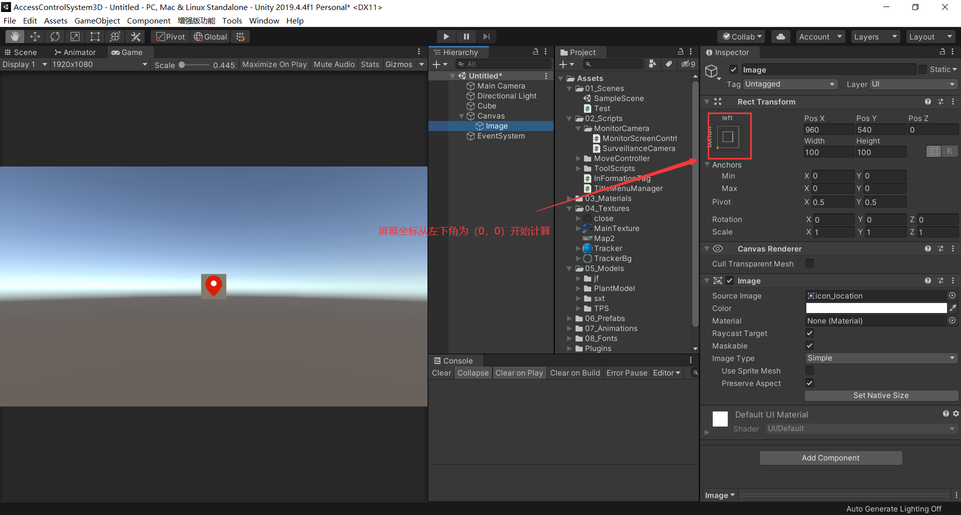The image size is (961, 515).
Task: Click the Set Native Size button
Action: [x=881, y=395]
